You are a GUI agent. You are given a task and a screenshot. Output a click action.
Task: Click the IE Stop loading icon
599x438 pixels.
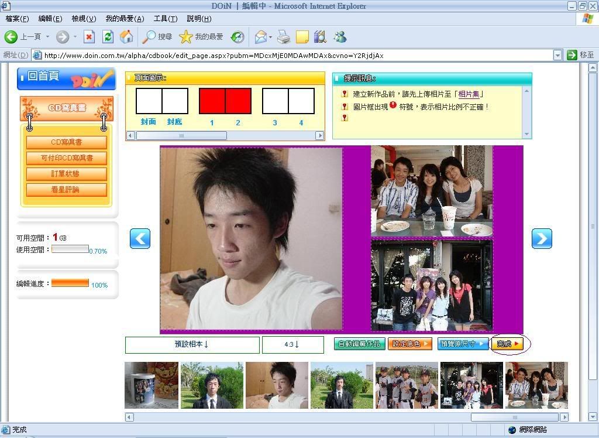(x=89, y=37)
